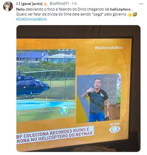147x155 pixels.
Task: Open the attached TV photo in full view
Action: point(78,89)
